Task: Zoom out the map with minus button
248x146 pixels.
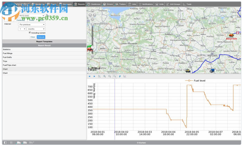Action: (92, 56)
